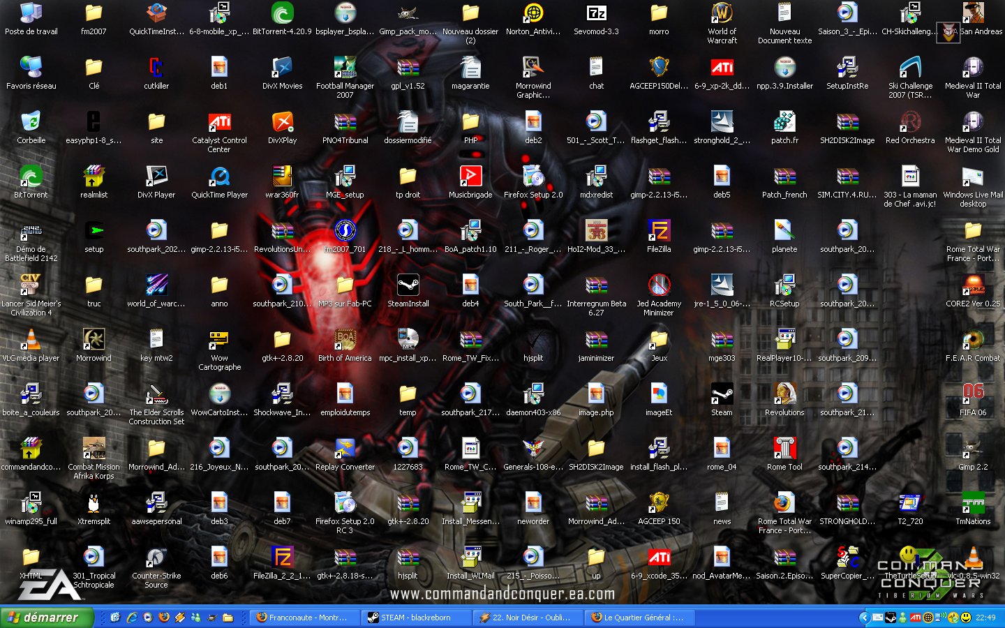
Task: Expand hidden system tray icons
Action: [x=864, y=618]
